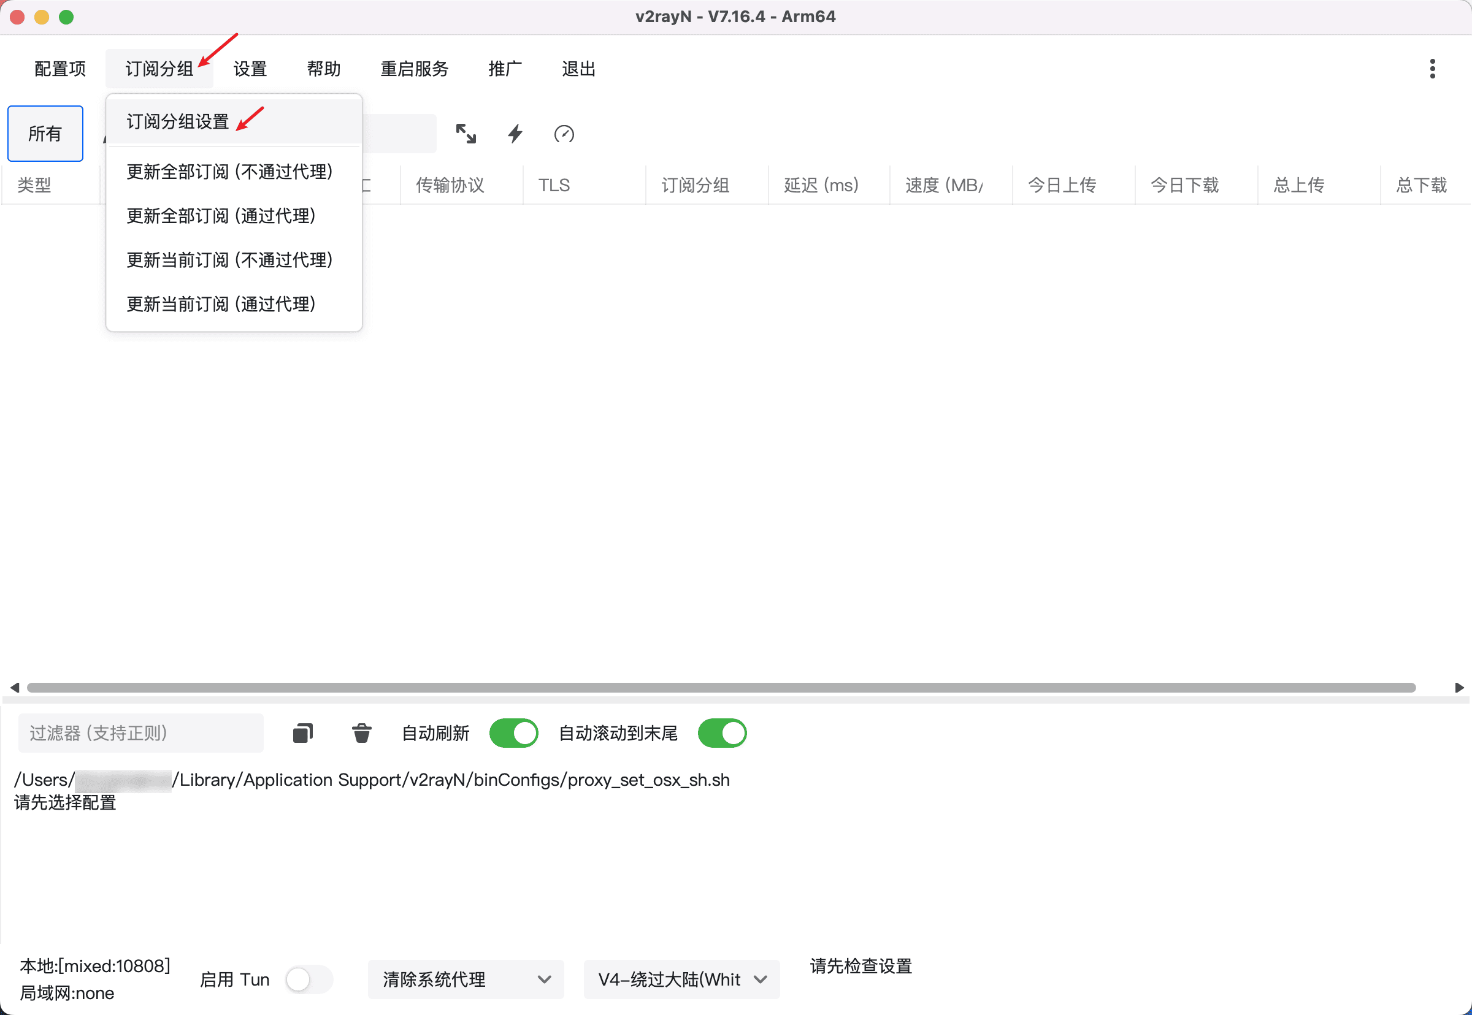Click the 过滤器 (支持正则) filter field

(x=140, y=733)
